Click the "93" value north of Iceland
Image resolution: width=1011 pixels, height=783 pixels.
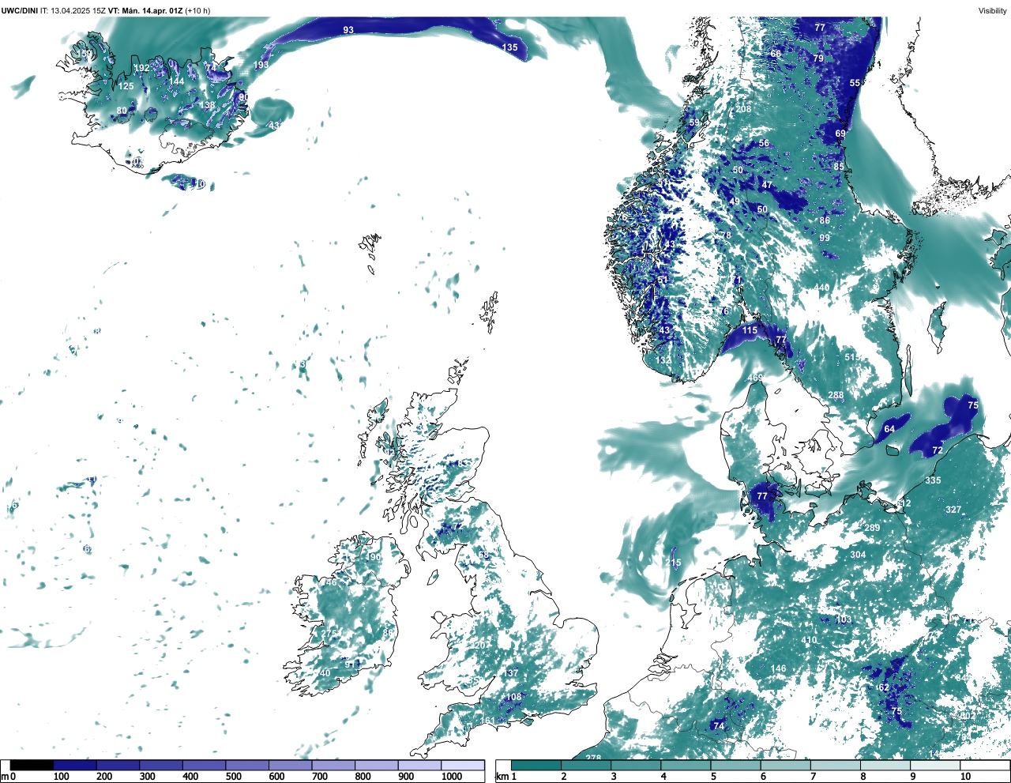[x=348, y=30]
